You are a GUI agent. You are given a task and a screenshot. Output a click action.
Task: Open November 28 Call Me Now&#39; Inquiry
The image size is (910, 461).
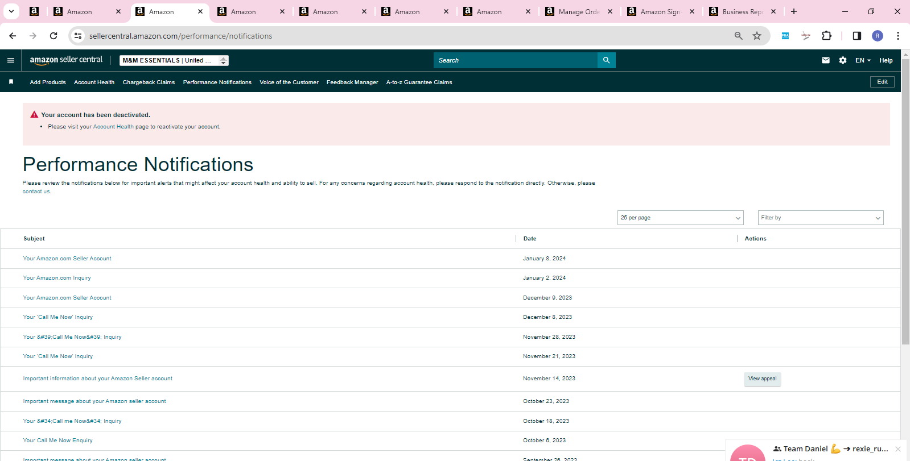point(72,337)
